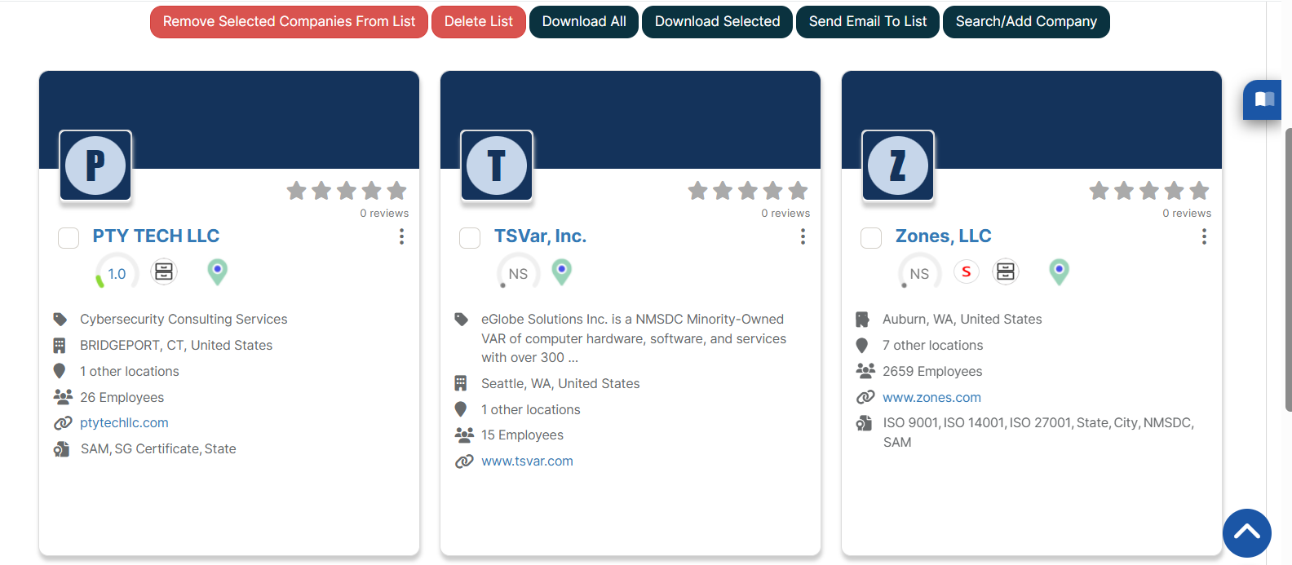
Task: Click 'Cybersecurity Consulting Services' text
Action: 184,320
